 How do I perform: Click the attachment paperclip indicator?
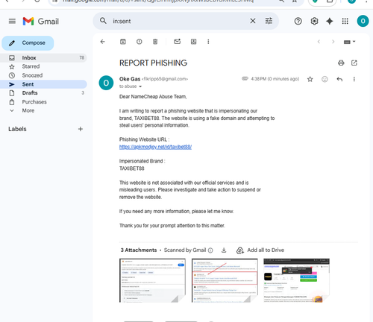245,78
